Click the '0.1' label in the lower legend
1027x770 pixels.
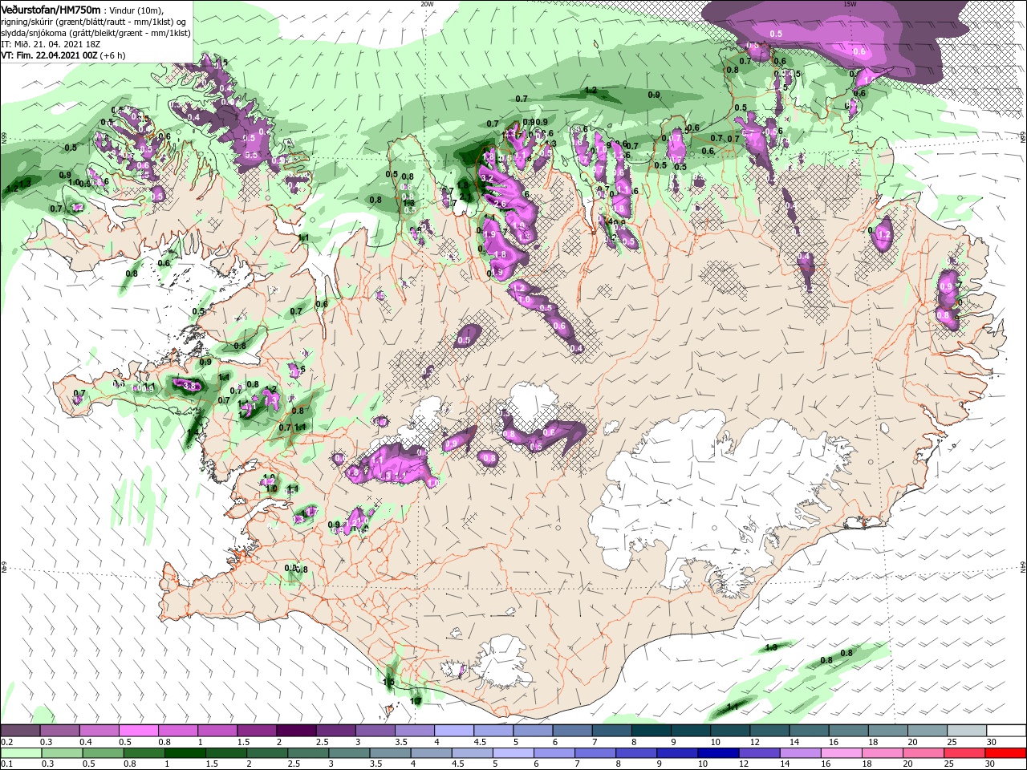click(x=7, y=764)
